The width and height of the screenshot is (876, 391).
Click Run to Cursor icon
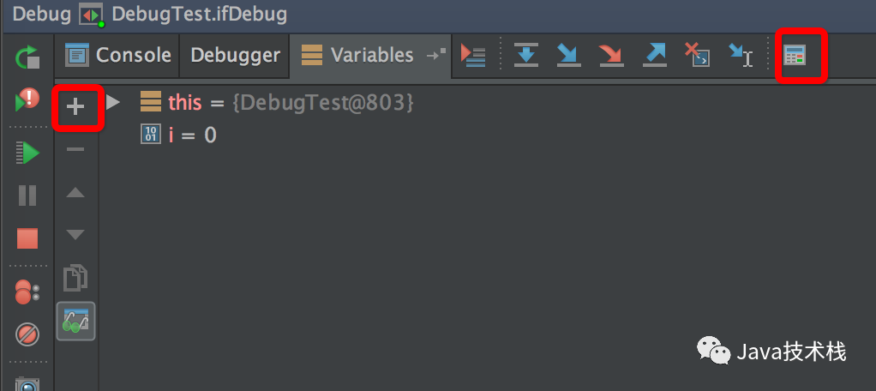741,55
